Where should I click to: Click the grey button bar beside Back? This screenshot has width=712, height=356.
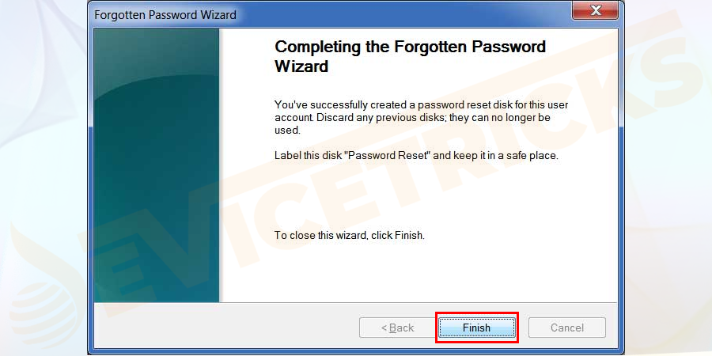226,328
